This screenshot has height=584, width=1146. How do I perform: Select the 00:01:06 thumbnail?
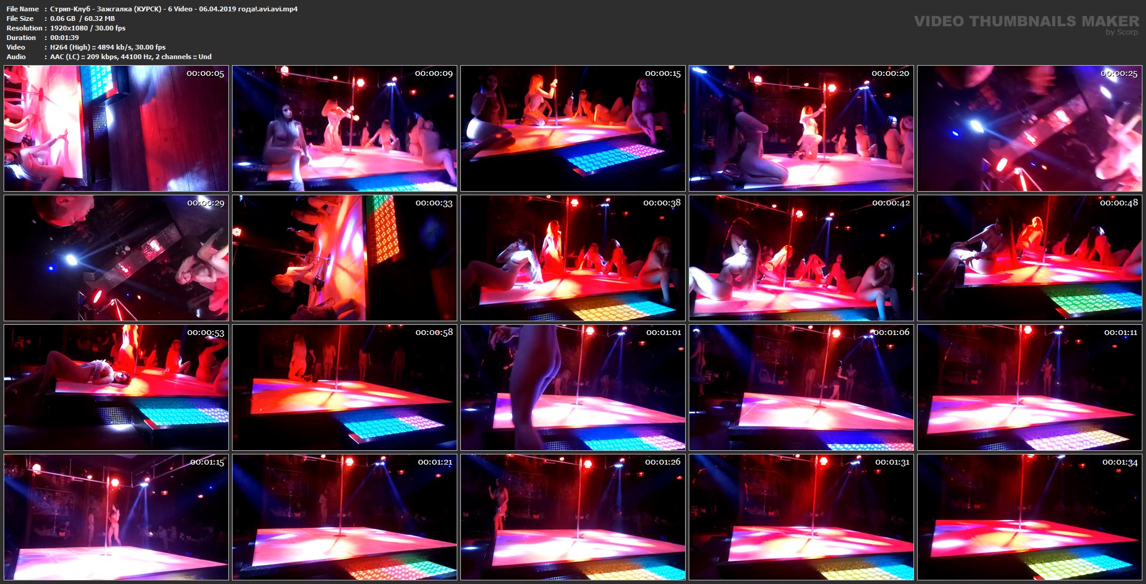[801, 388]
